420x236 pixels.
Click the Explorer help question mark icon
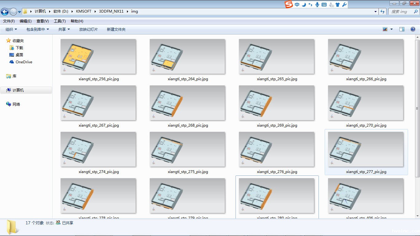click(413, 29)
